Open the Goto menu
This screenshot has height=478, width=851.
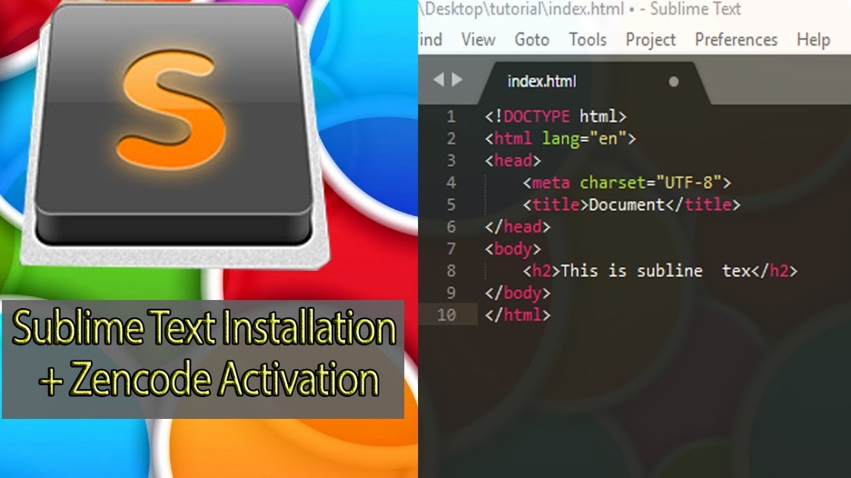point(532,40)
